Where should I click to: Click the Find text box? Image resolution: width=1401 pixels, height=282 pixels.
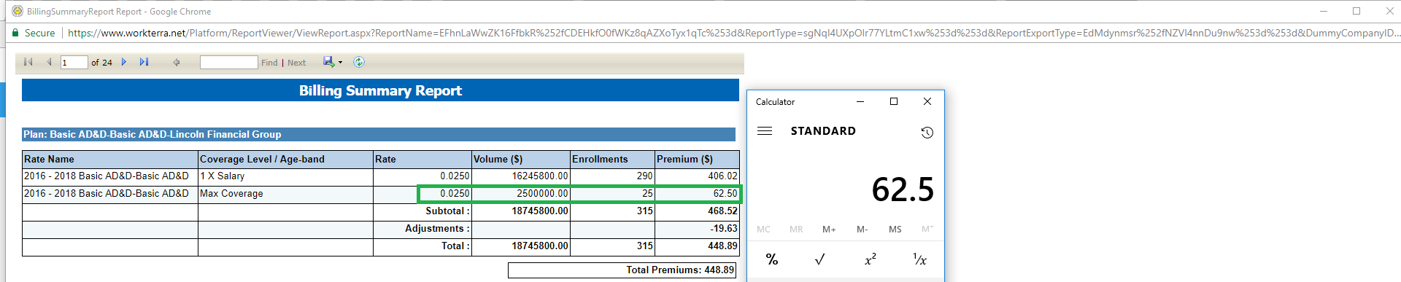coord(229,63)
